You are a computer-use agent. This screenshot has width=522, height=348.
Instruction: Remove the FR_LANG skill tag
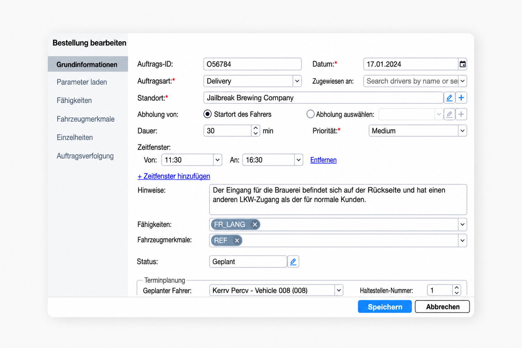tap(255, 225)
